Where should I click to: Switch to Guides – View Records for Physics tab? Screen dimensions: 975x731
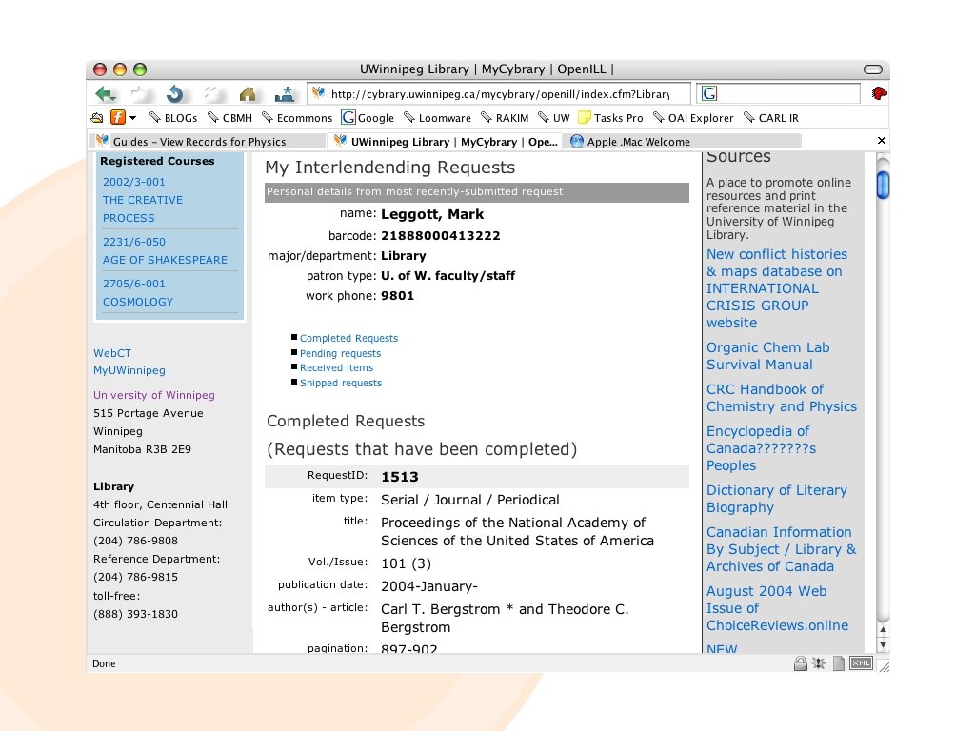[x=207, y=141]
